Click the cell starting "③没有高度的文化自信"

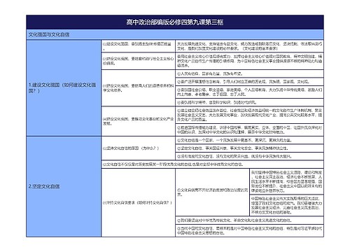point(249,156)
